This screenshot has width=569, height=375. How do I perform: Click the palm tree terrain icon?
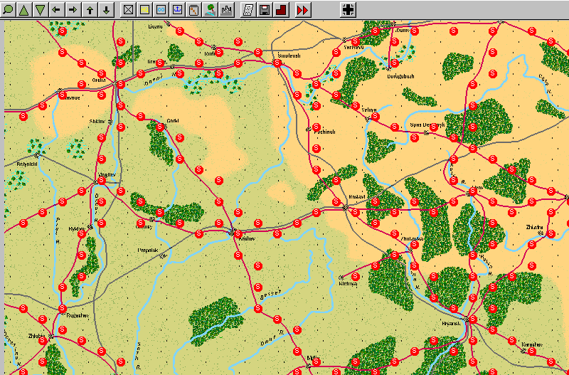tap(211, 10)
